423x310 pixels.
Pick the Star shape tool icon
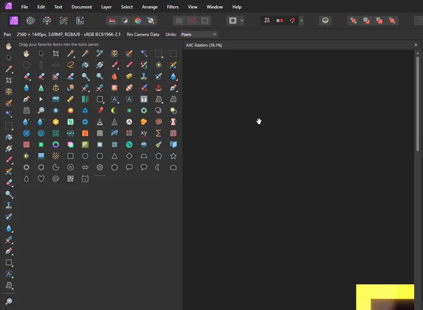coord(173,156)
